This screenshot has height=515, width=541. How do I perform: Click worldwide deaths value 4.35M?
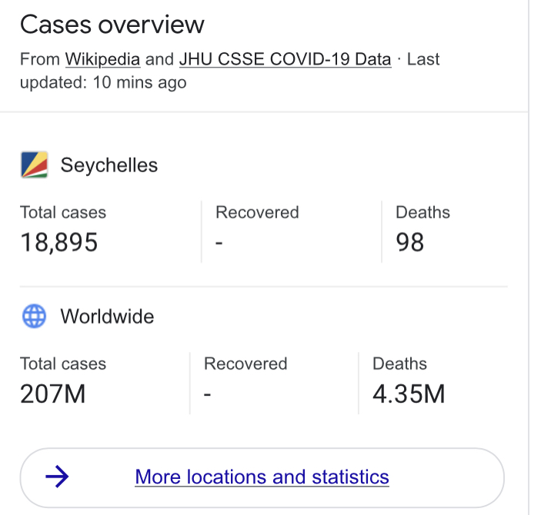[x=409, y=394]
